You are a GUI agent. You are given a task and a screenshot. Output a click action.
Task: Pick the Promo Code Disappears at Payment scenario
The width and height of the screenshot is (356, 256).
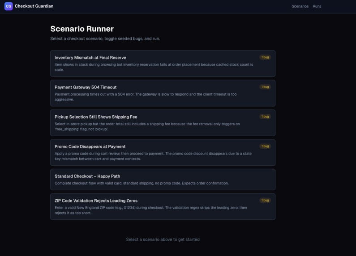pos(163,152)
